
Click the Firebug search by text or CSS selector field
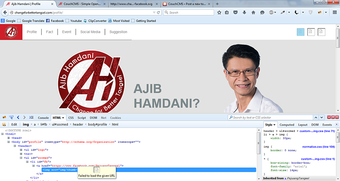click(270, 117)
